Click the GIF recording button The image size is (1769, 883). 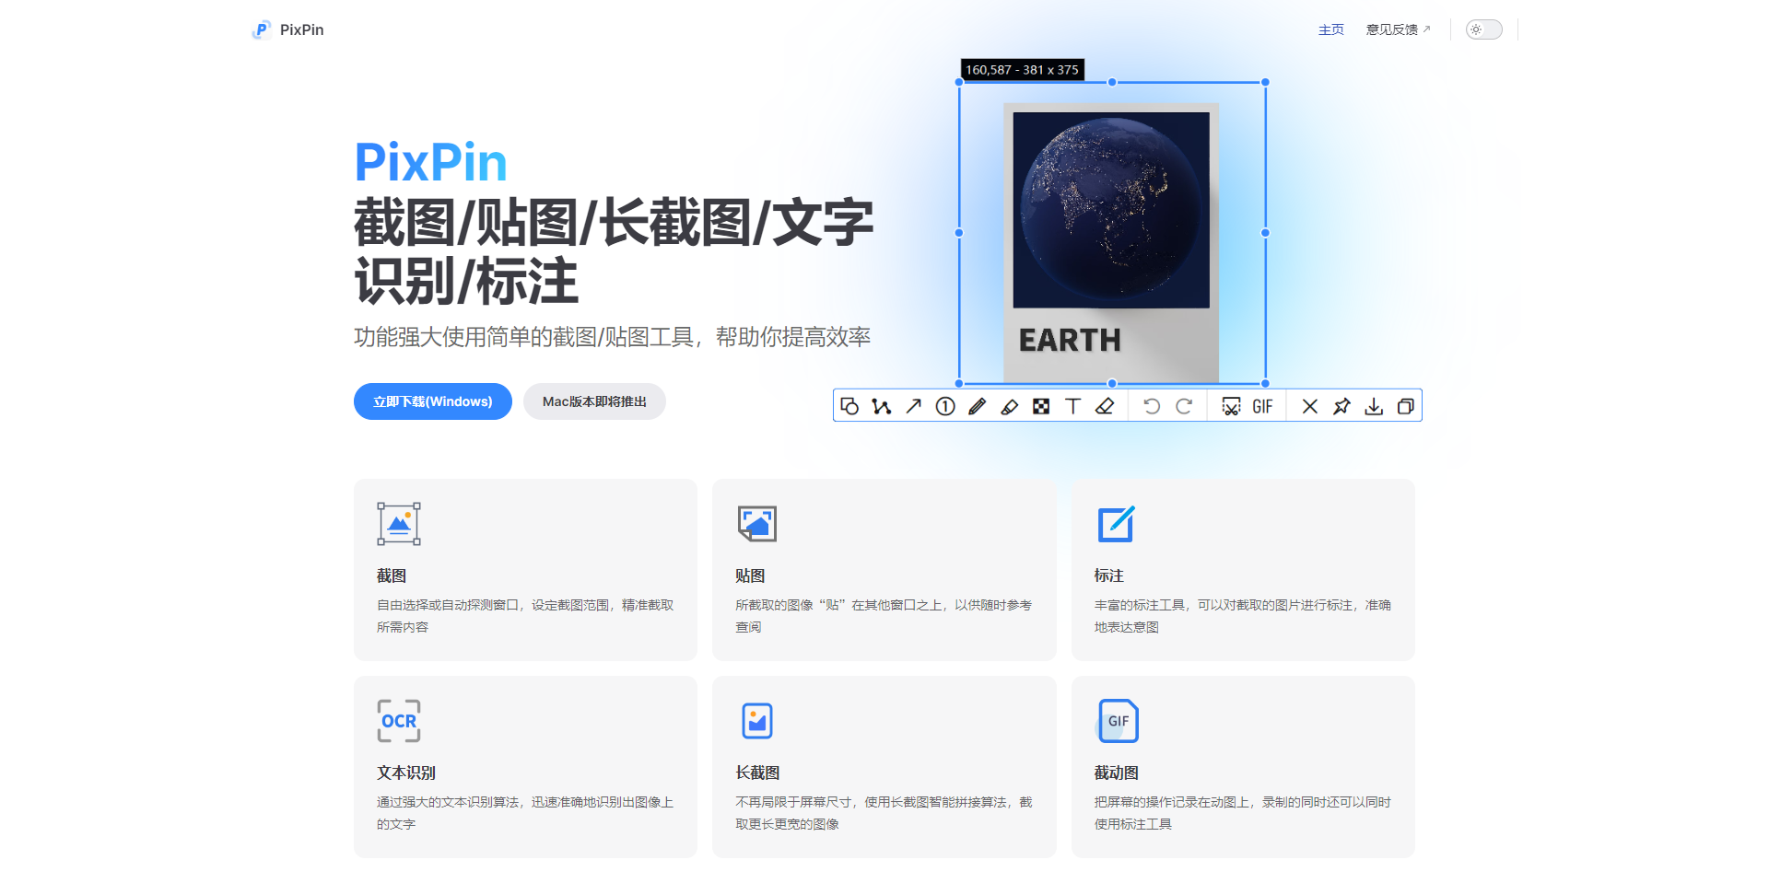pos(1262,406)
